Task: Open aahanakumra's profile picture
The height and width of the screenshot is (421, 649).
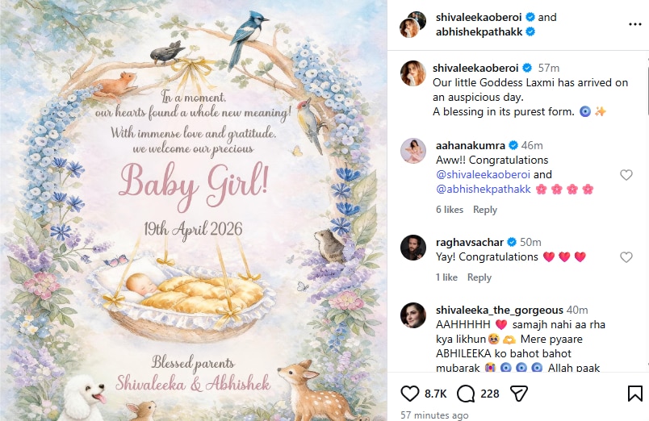Action: (413, 151)
